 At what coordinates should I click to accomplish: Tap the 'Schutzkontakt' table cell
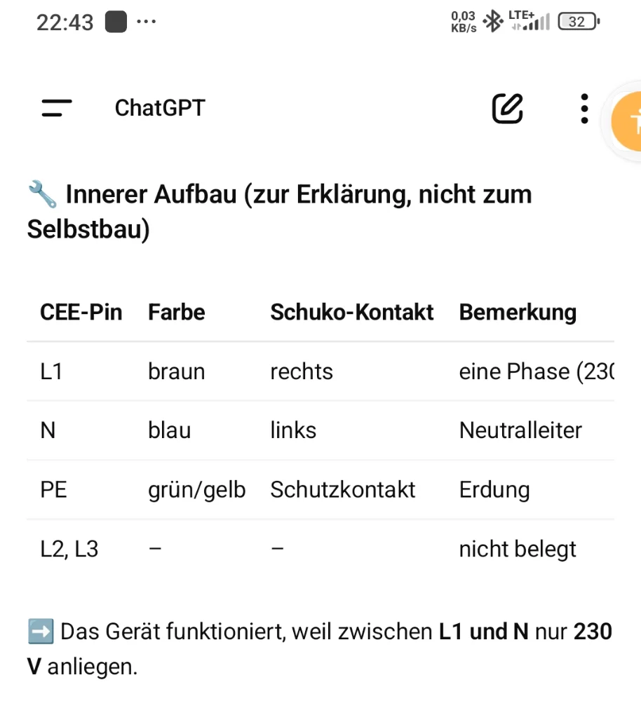343,489
